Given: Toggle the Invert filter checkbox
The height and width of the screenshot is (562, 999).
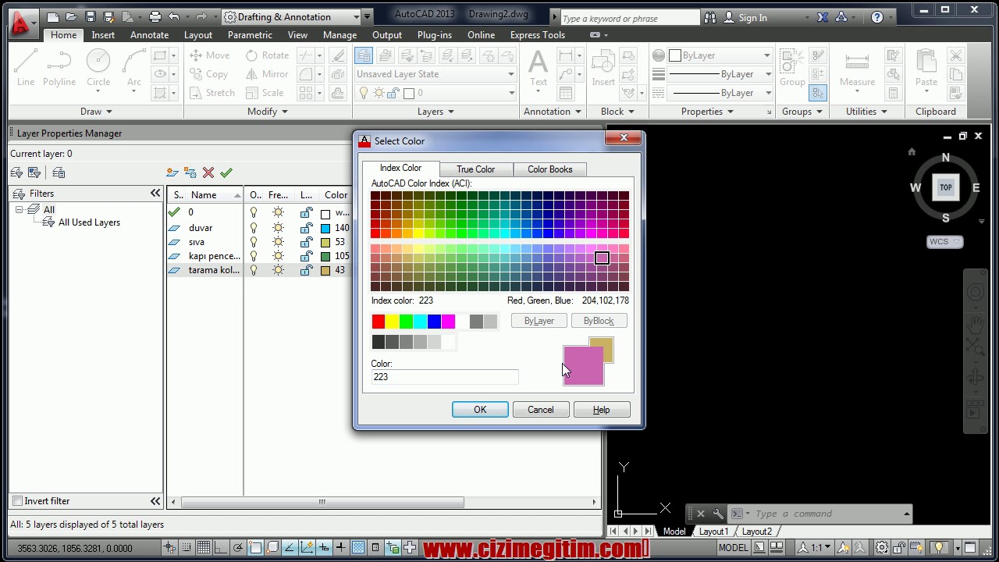Looking at the screenshot, I should click(x=17, y=501).
